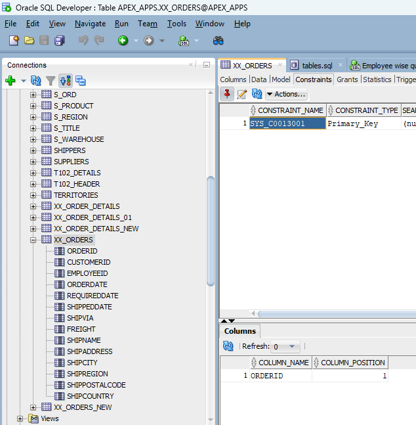Open the File menu
This screenshot has width=416, height=425.
tap(10, 24)
